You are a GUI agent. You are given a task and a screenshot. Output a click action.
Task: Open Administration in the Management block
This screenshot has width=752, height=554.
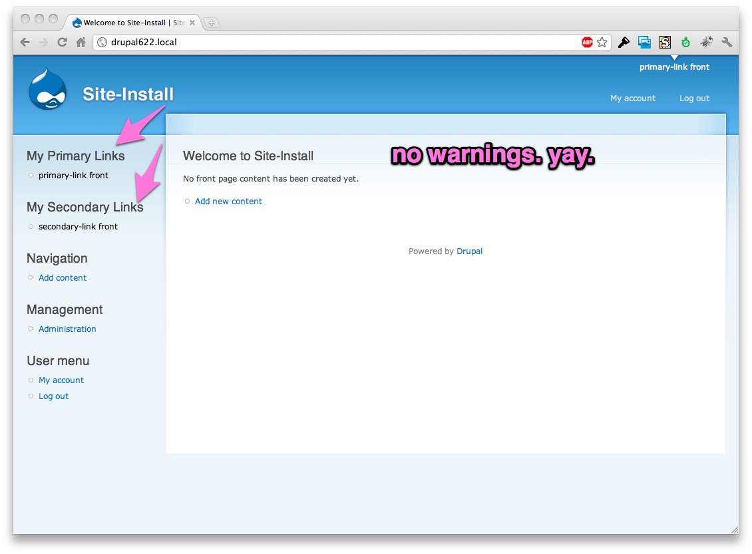point(67,329)
